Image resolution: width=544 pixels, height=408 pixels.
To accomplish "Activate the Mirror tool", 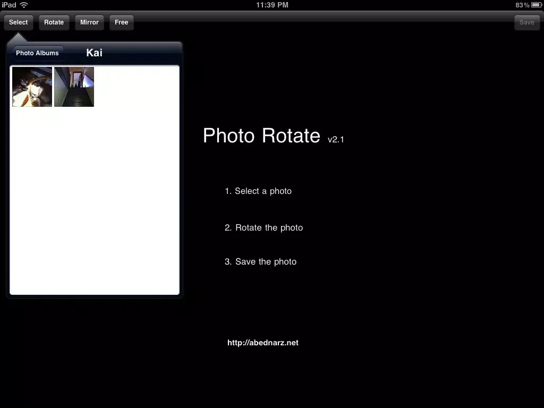I will (89, 22).
